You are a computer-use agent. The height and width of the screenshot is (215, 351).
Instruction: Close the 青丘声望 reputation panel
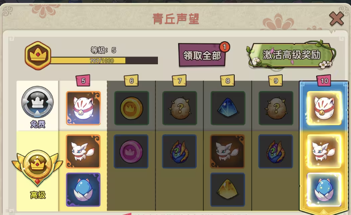(336, 19)
